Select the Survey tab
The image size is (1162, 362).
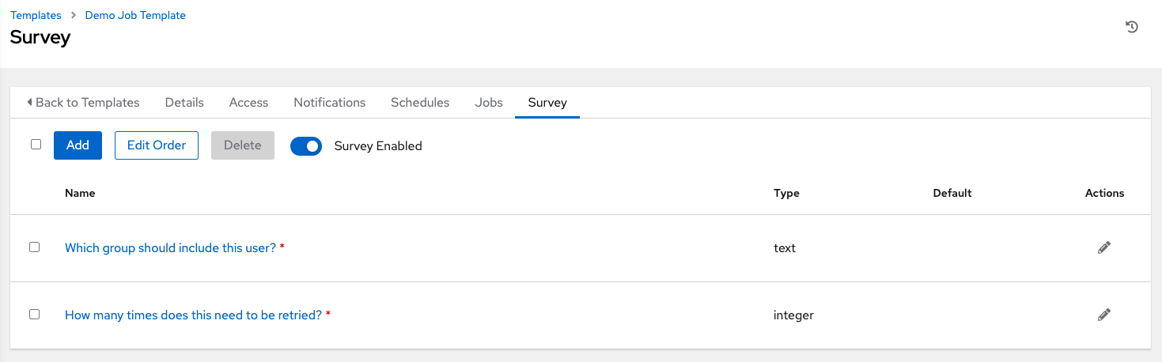(x=547, y=103)
